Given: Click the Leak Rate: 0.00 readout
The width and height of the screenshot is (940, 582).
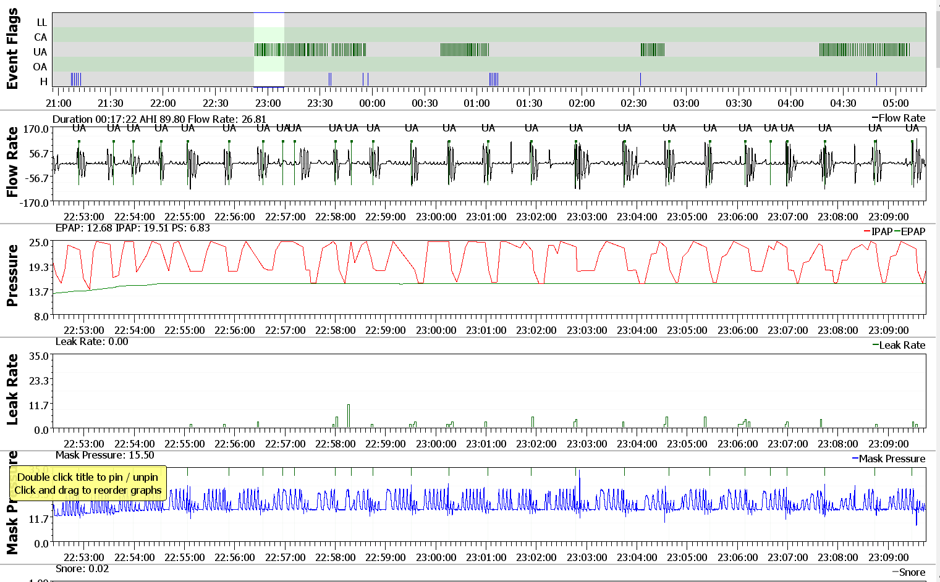Looking at the screenshot, I should point(92,341).
